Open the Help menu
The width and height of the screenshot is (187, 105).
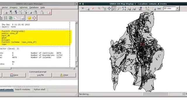pos(43,7)
